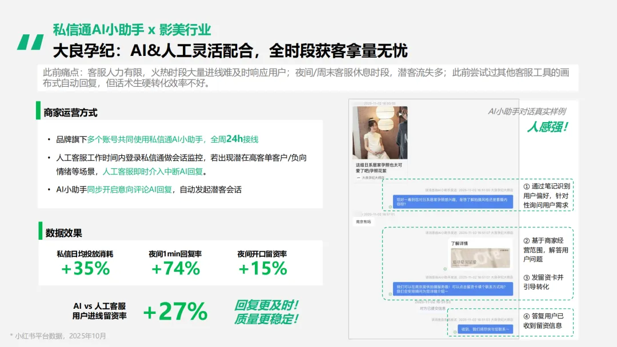Click annotation '② 基于商家经营范围，解答用户问题'
Image resolution: width=617 pixels, height=347 pixels.
(546, 250)
